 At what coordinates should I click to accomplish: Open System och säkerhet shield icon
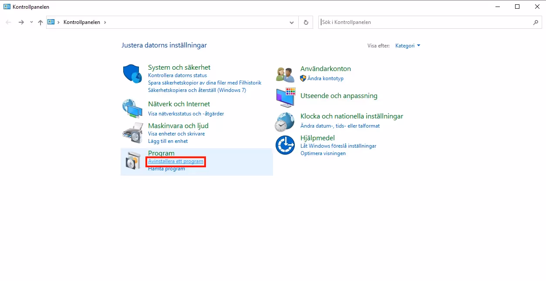tap(132, 74)
